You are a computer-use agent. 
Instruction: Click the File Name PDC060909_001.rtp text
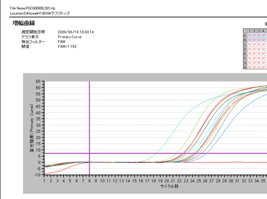[33, 8]
